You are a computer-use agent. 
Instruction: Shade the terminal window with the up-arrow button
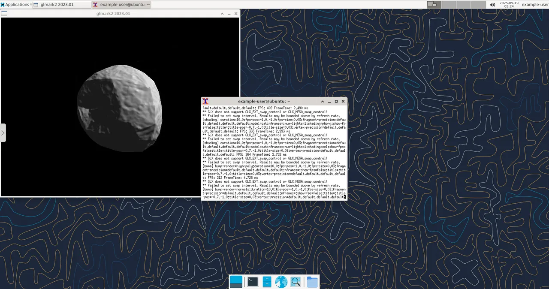pyautogui.click(x=323, y=101)
